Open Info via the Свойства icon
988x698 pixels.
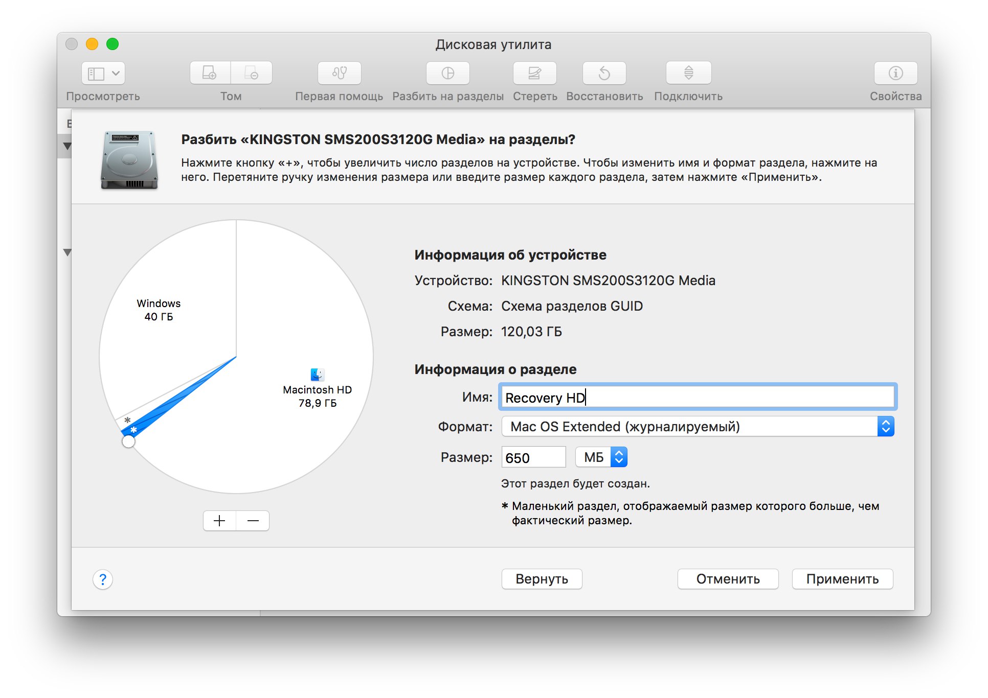click(896, 73)
